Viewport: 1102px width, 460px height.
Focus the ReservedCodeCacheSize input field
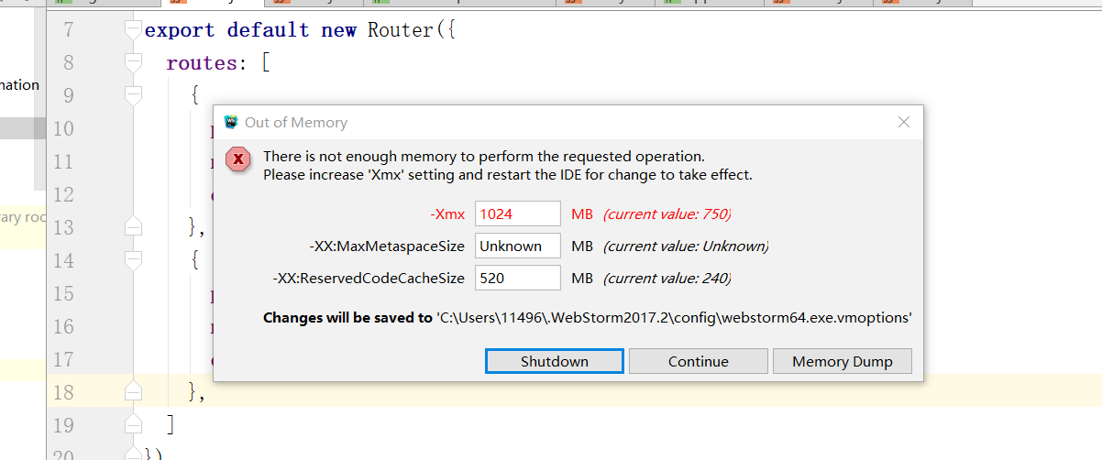click(518, 278)
